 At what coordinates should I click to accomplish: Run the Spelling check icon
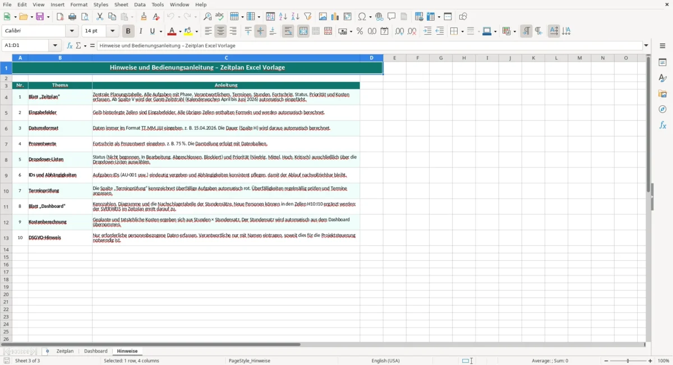pos(220,17)
